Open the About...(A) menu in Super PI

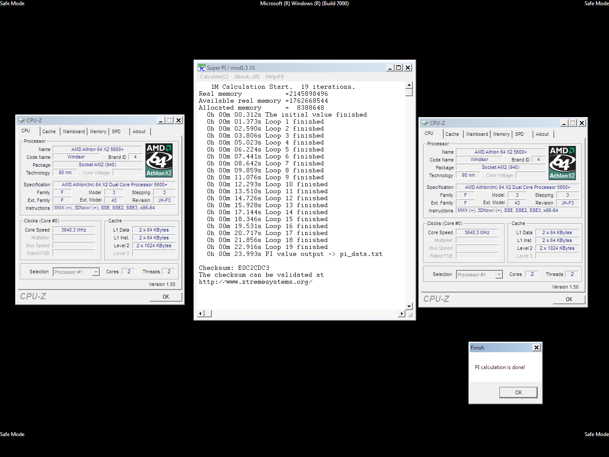(247, 77)
